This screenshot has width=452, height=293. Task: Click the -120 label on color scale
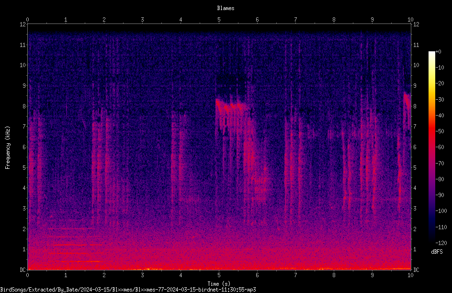(441, 243)
